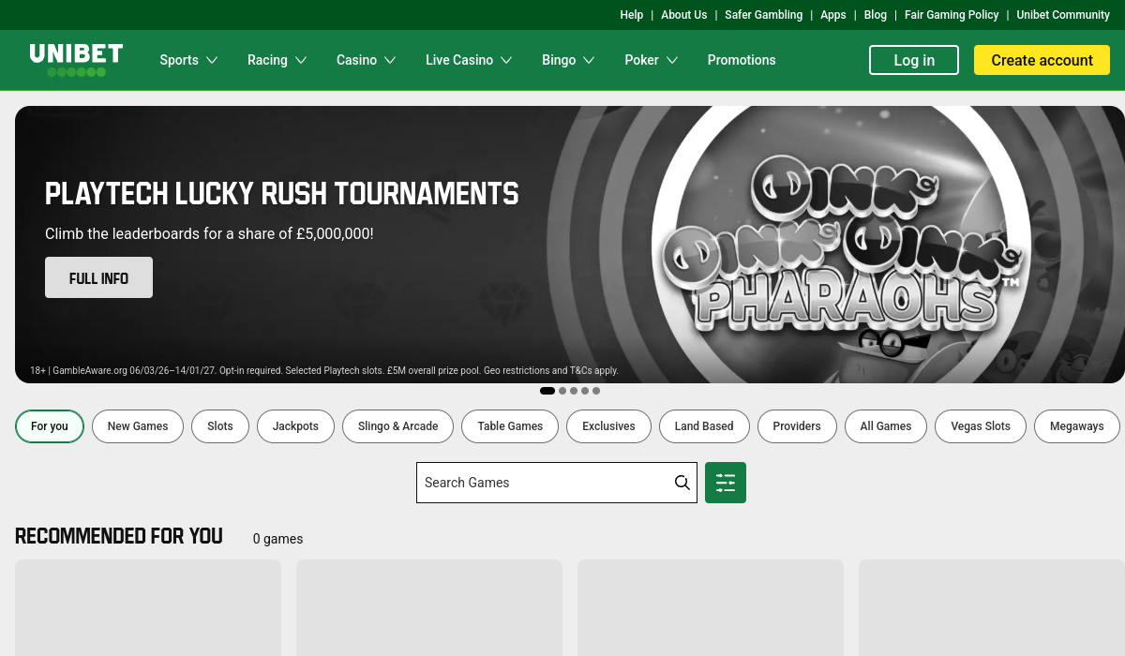The image size is (1125, 656).
Task: Select the Exclusives category tab
Action: tap(608, 426)
